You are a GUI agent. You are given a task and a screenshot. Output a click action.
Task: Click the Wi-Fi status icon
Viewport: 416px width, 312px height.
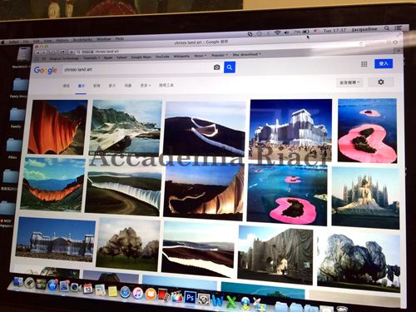277,32
